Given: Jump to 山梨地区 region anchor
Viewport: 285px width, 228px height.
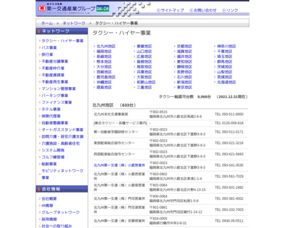Looking at the screenshot, I should pyautogui.click(x=225, y=72).
